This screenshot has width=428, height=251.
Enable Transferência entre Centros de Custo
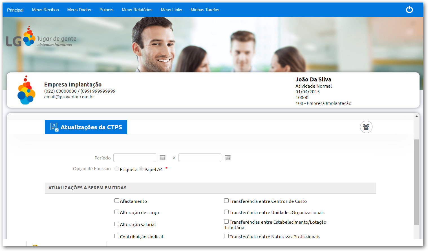click(x=226, y=200)
